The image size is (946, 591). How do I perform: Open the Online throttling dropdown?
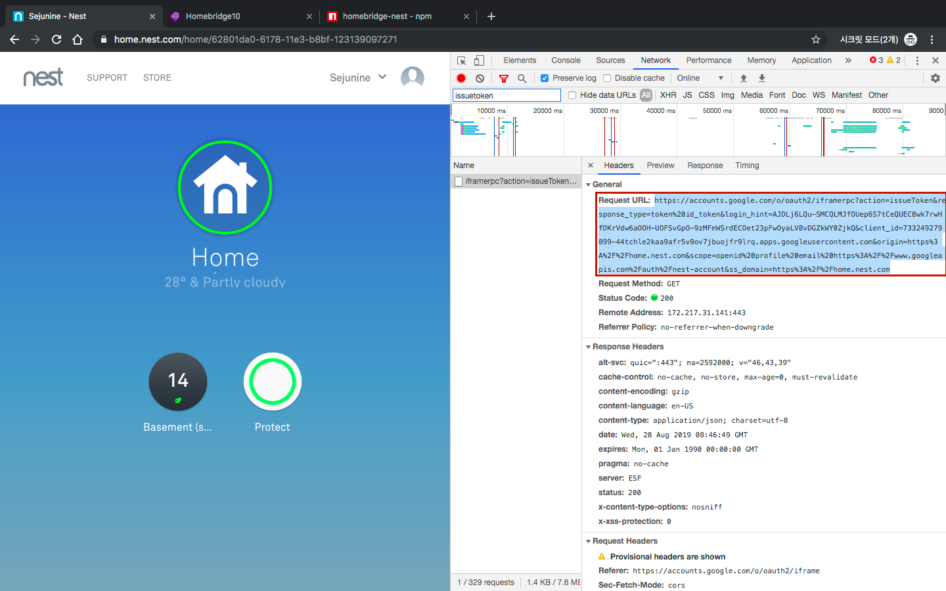700,78
